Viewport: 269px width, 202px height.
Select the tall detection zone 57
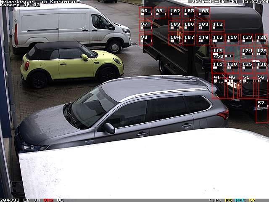coord(261,111)
